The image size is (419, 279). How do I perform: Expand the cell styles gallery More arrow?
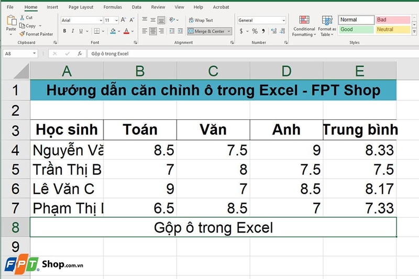coord(414,32)
